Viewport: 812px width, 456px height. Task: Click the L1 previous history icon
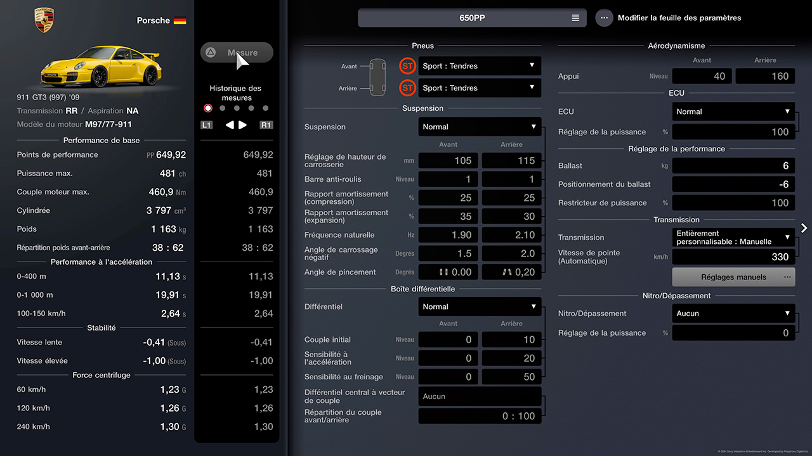207,125
